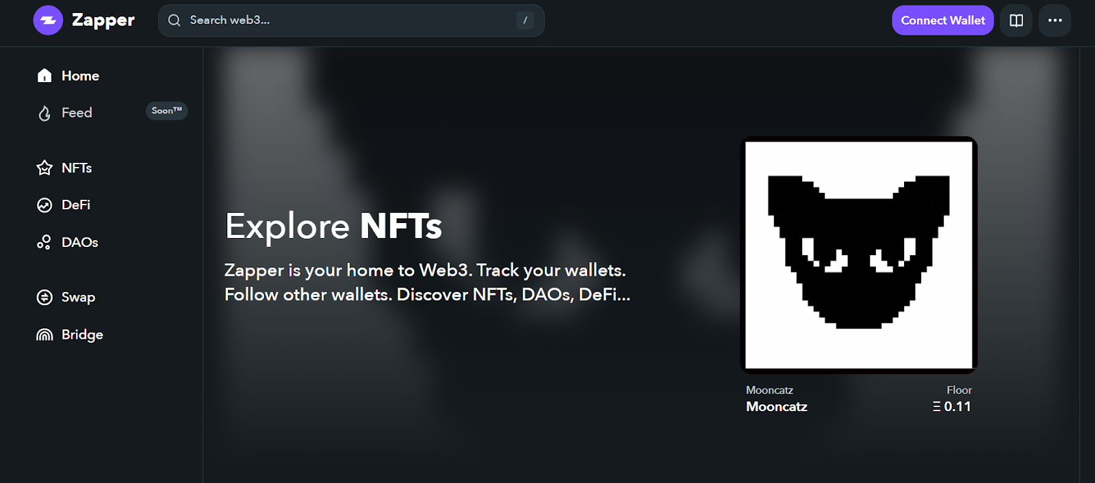Click the DAOs nodes icon

[44, 242]
